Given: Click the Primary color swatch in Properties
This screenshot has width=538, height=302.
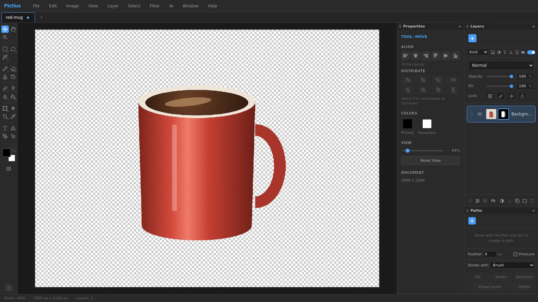Looking at the screenshot, I should 408,124.
